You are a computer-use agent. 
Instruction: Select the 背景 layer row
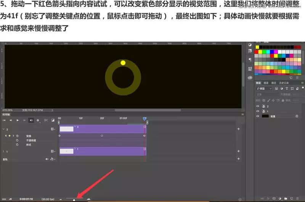pyautogui.click(x=279, y=116)
